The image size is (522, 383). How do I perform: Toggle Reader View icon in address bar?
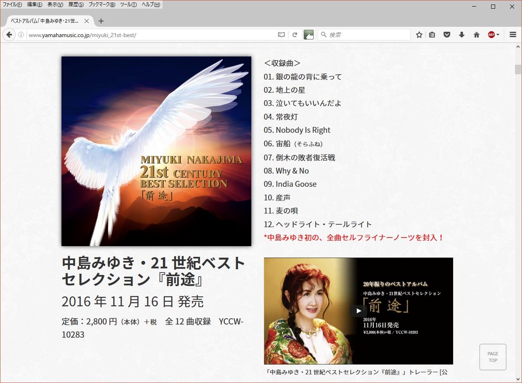281,35
